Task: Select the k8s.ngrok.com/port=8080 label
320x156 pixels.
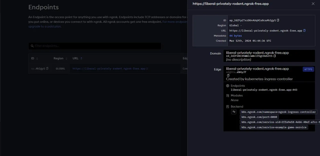Action: 259,117
